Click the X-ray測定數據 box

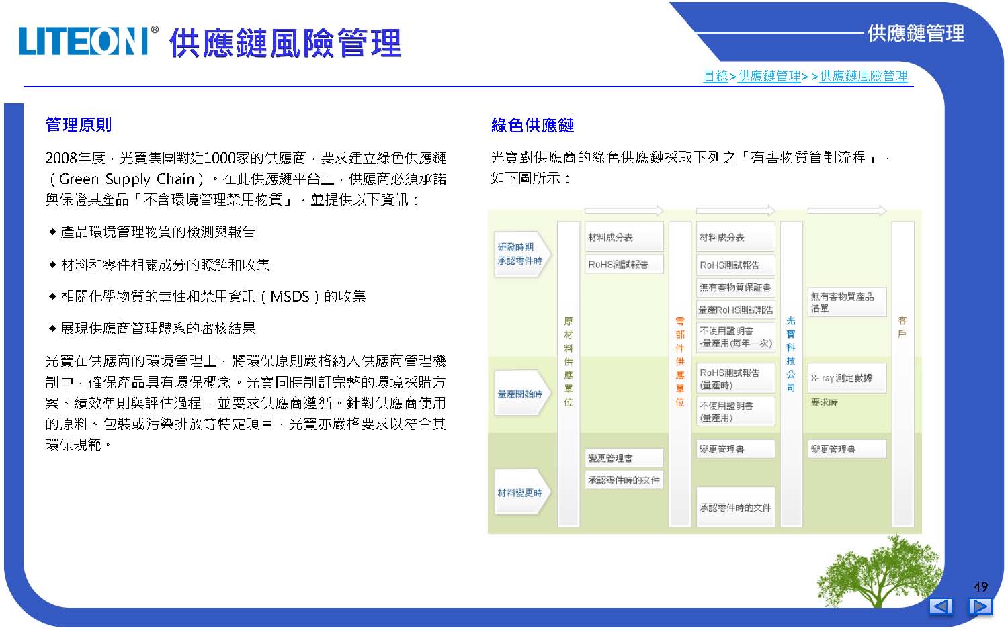[846, 378]
